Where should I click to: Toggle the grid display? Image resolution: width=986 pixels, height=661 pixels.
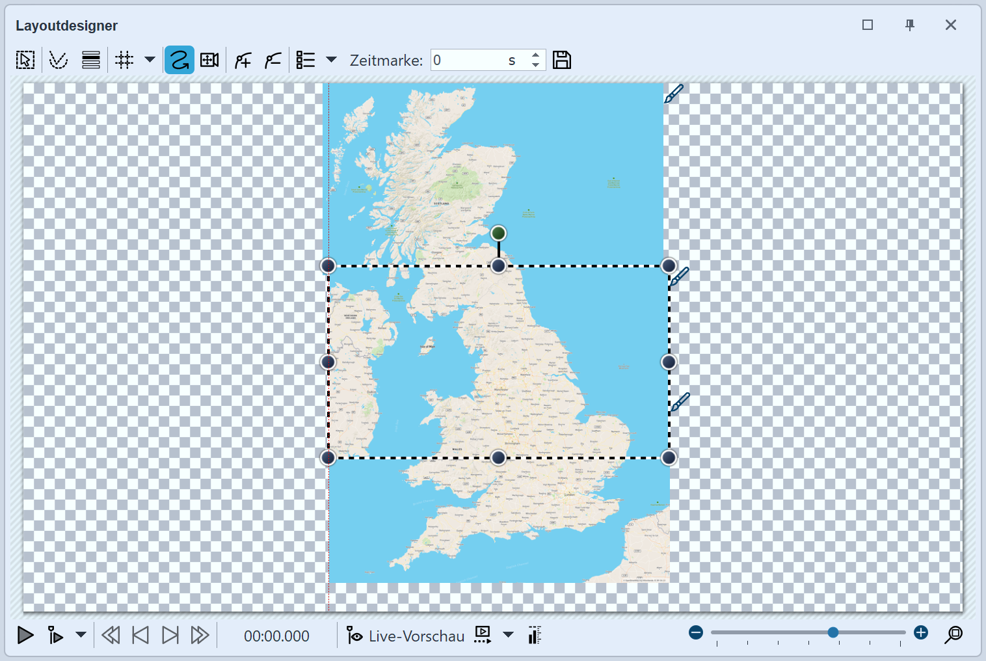click(124, 61)
